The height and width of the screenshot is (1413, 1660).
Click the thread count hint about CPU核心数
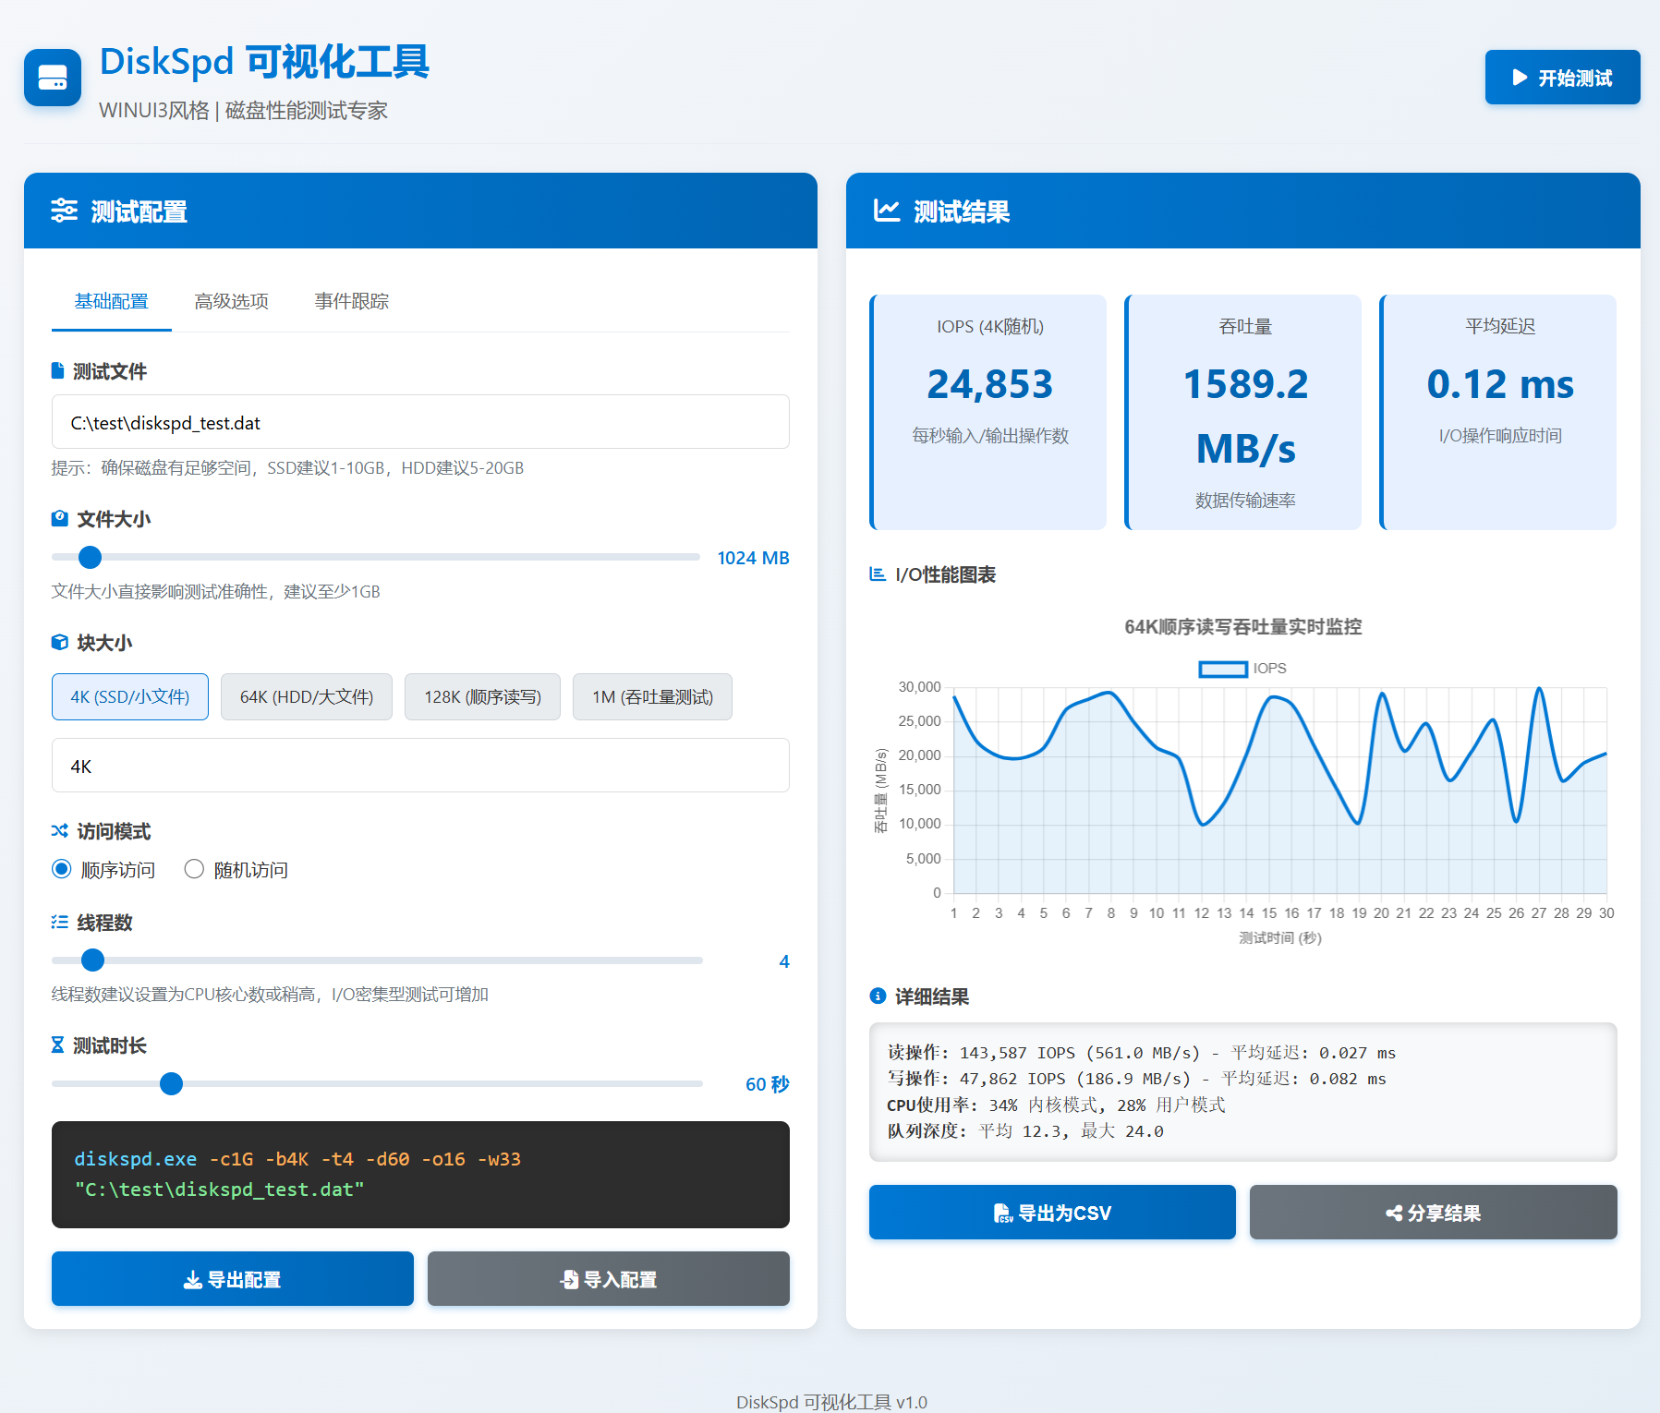click(x=270, y=995)
